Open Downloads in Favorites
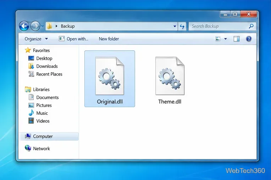Screen dimensions: 271x180 [x=47, y=66]
